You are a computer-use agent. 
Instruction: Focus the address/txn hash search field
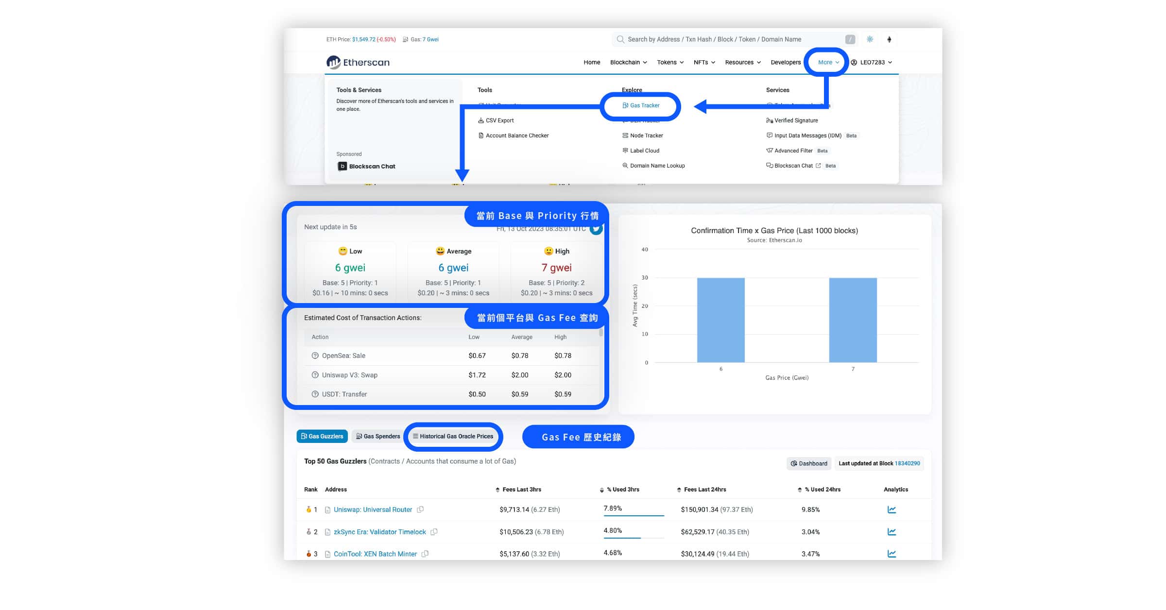734,39
